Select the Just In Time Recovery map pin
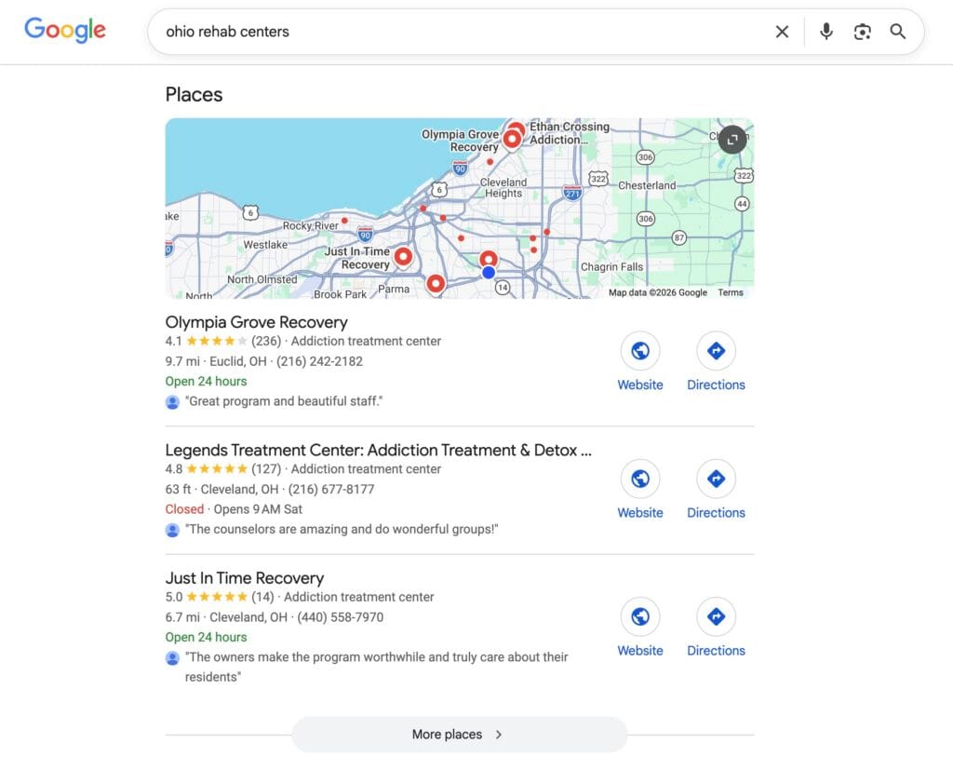This screenshot has width=953, height=783. (x=403, y=257)
